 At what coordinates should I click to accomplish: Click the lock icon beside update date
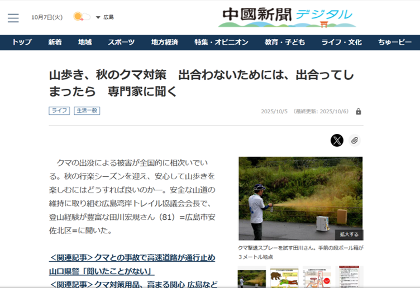tap(359, 112)
